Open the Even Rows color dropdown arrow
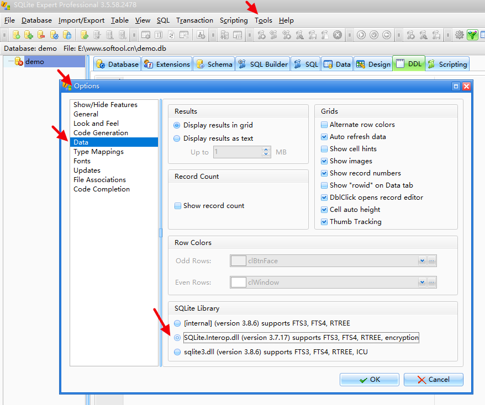 coord(422,283)
